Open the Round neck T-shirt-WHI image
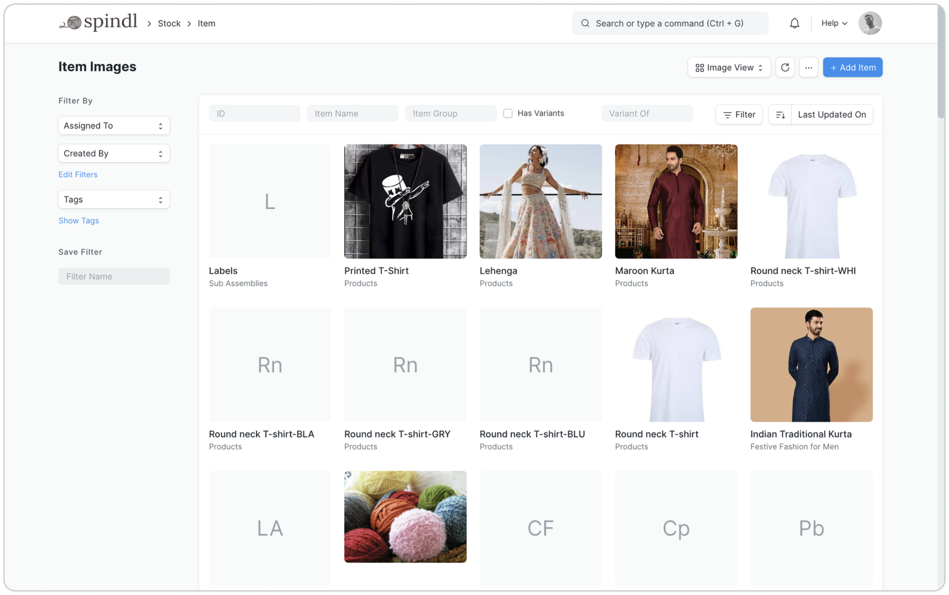949x595 pixels. pyautogui.click(x=812, y=201)
